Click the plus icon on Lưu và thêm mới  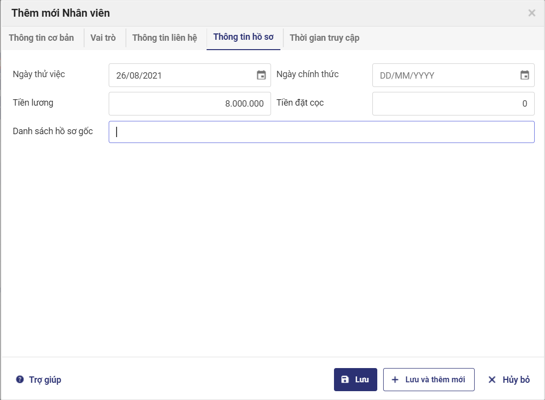click(x=394, y=379)
